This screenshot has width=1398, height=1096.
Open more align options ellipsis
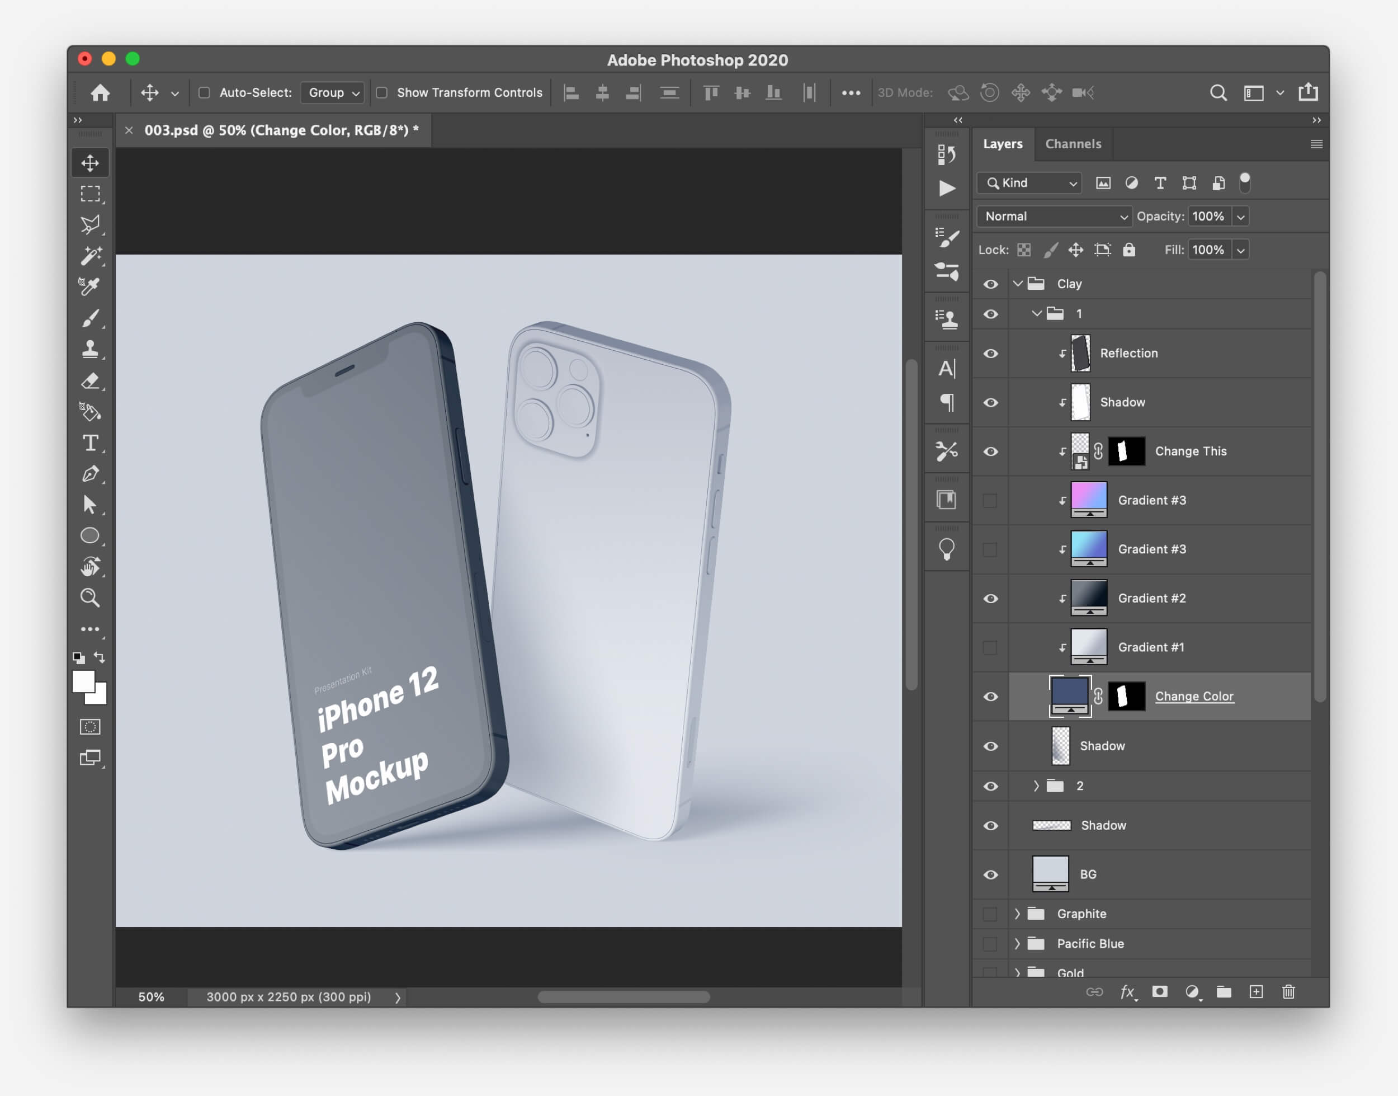(851, 93)
